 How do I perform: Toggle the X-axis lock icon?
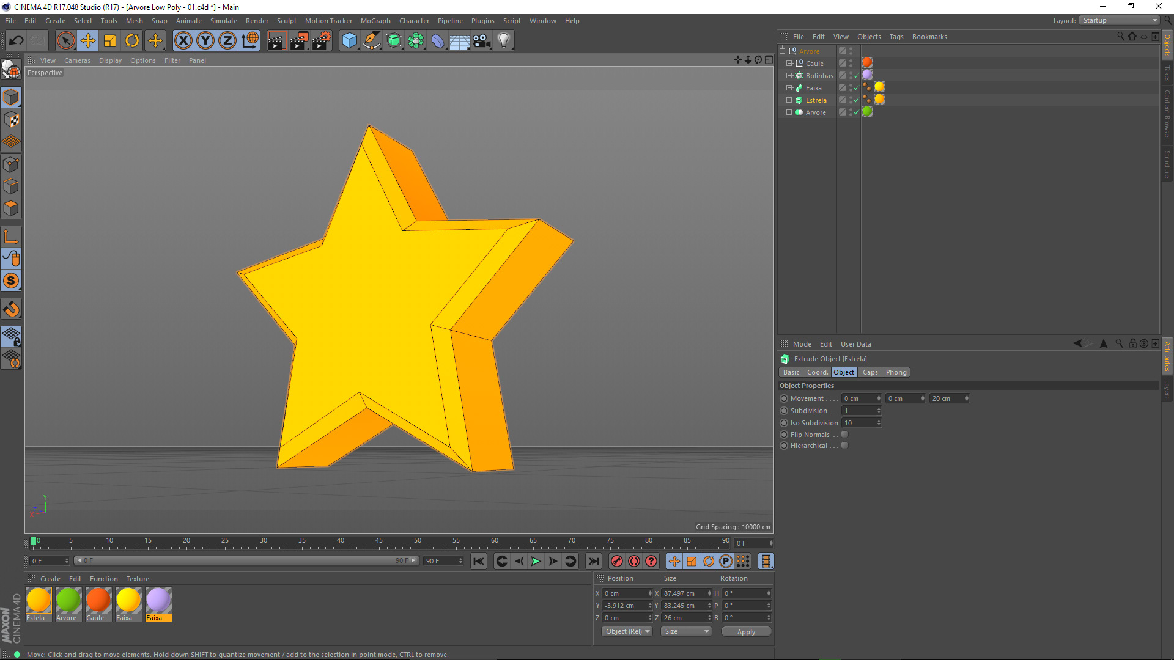[183, 41]
